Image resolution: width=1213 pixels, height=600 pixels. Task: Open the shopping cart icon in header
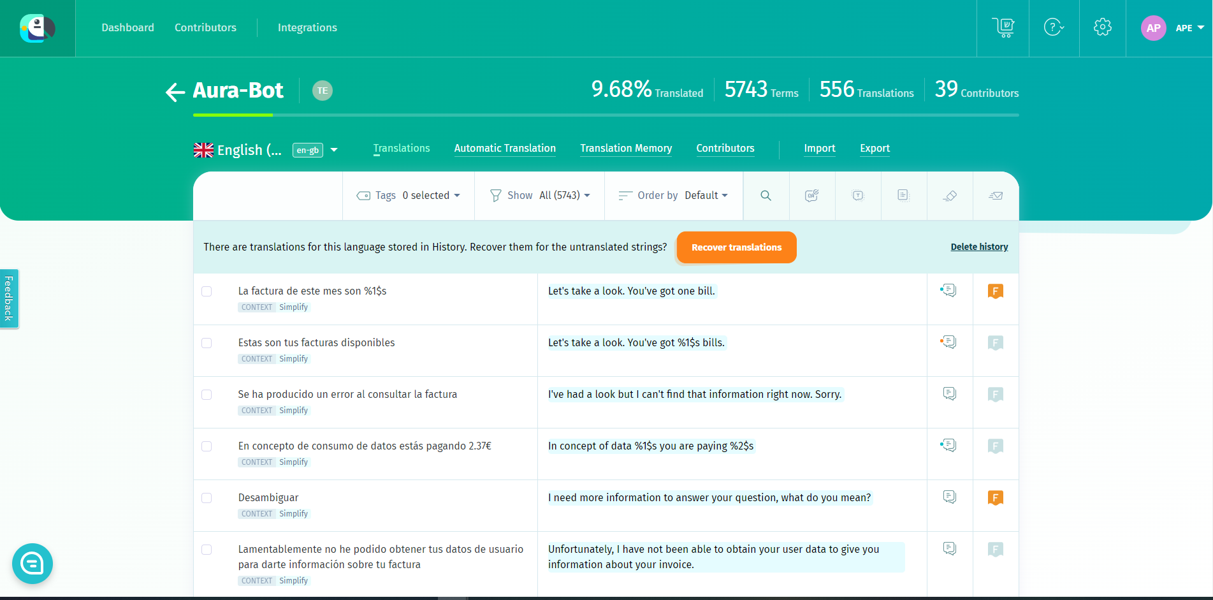pyautogui.click(x=1003, y=27)
